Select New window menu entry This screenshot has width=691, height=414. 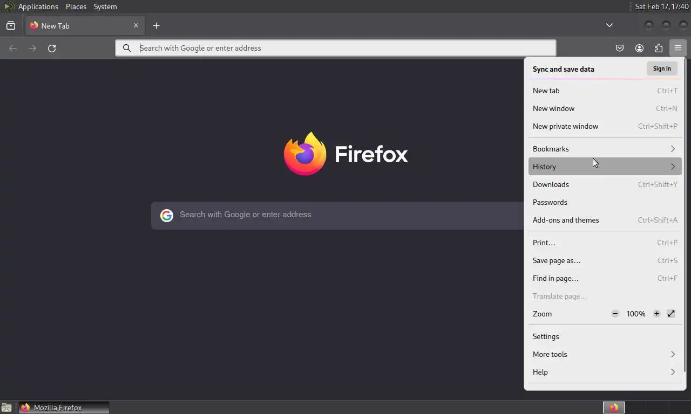[x=605, y=108]
